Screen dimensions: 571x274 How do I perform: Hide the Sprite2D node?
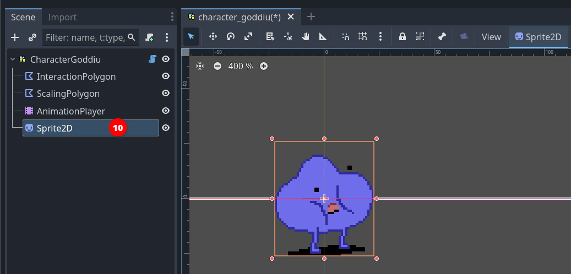coord(166,128)
